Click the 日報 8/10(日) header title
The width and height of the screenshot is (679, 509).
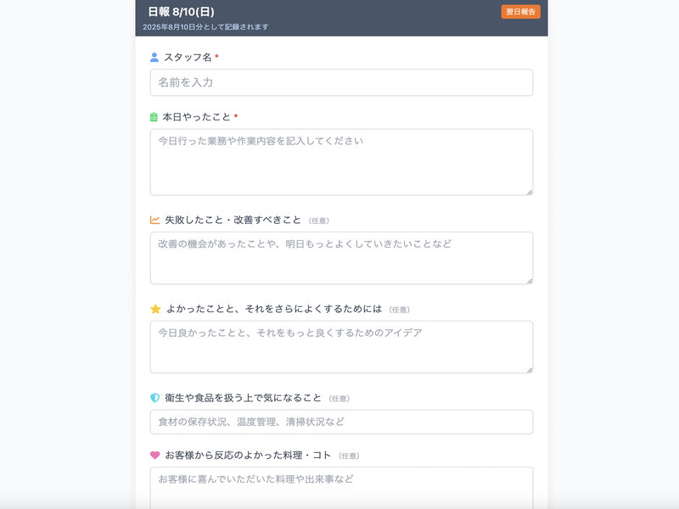(x=181, y=12)
